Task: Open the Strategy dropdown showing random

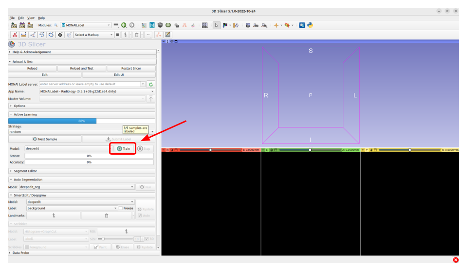Action: point(82,132)
